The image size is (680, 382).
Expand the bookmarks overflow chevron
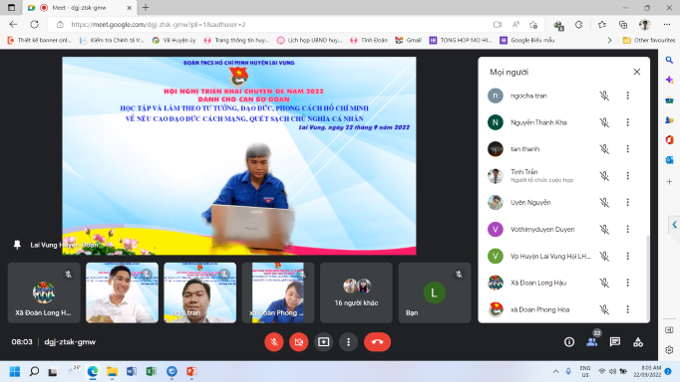610,40
